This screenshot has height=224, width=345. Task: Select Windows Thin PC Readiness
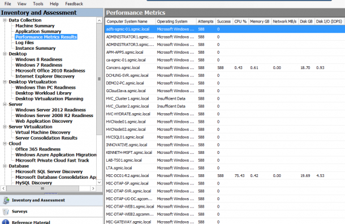coord(45,87)
